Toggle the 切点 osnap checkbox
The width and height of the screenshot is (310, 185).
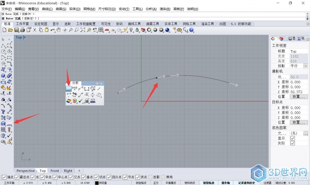96,177
